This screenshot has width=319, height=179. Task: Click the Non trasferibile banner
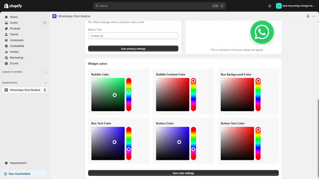tap(24, 174)
